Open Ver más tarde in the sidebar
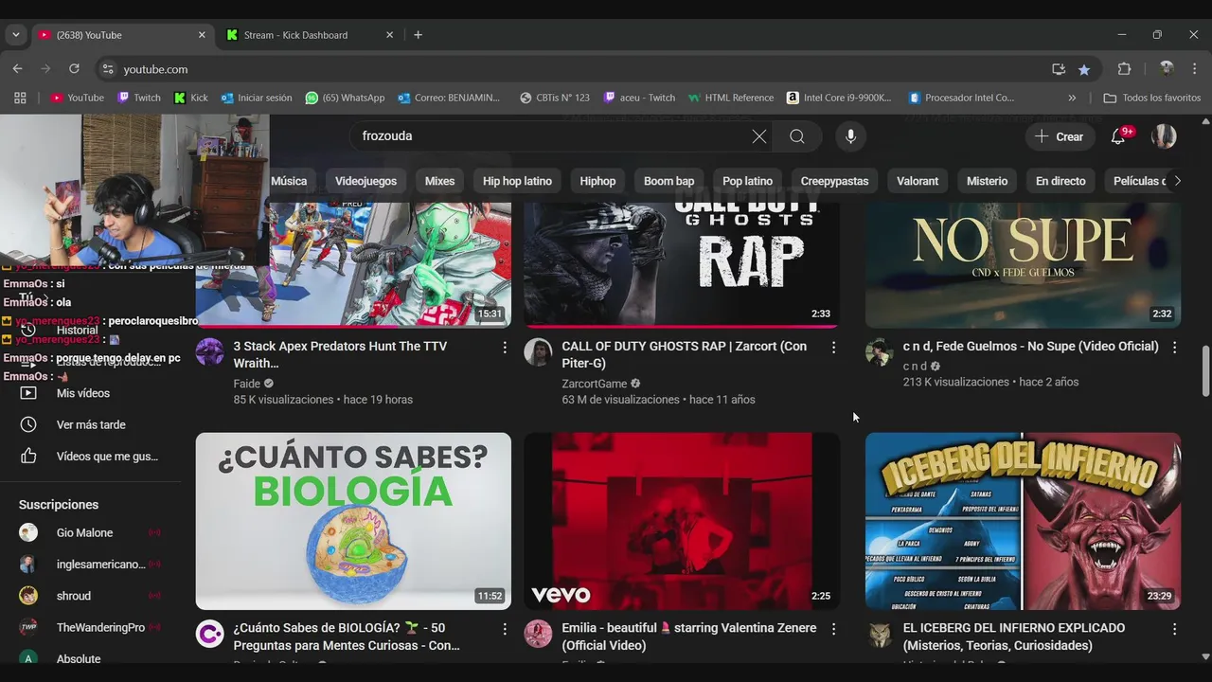Screen dimensions: 1212x682 tap(91, 424)
